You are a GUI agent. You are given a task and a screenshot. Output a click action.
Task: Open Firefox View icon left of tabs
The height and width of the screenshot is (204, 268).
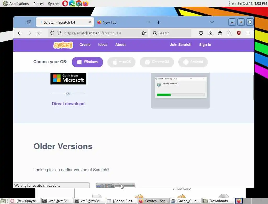[x=29, y=22]
